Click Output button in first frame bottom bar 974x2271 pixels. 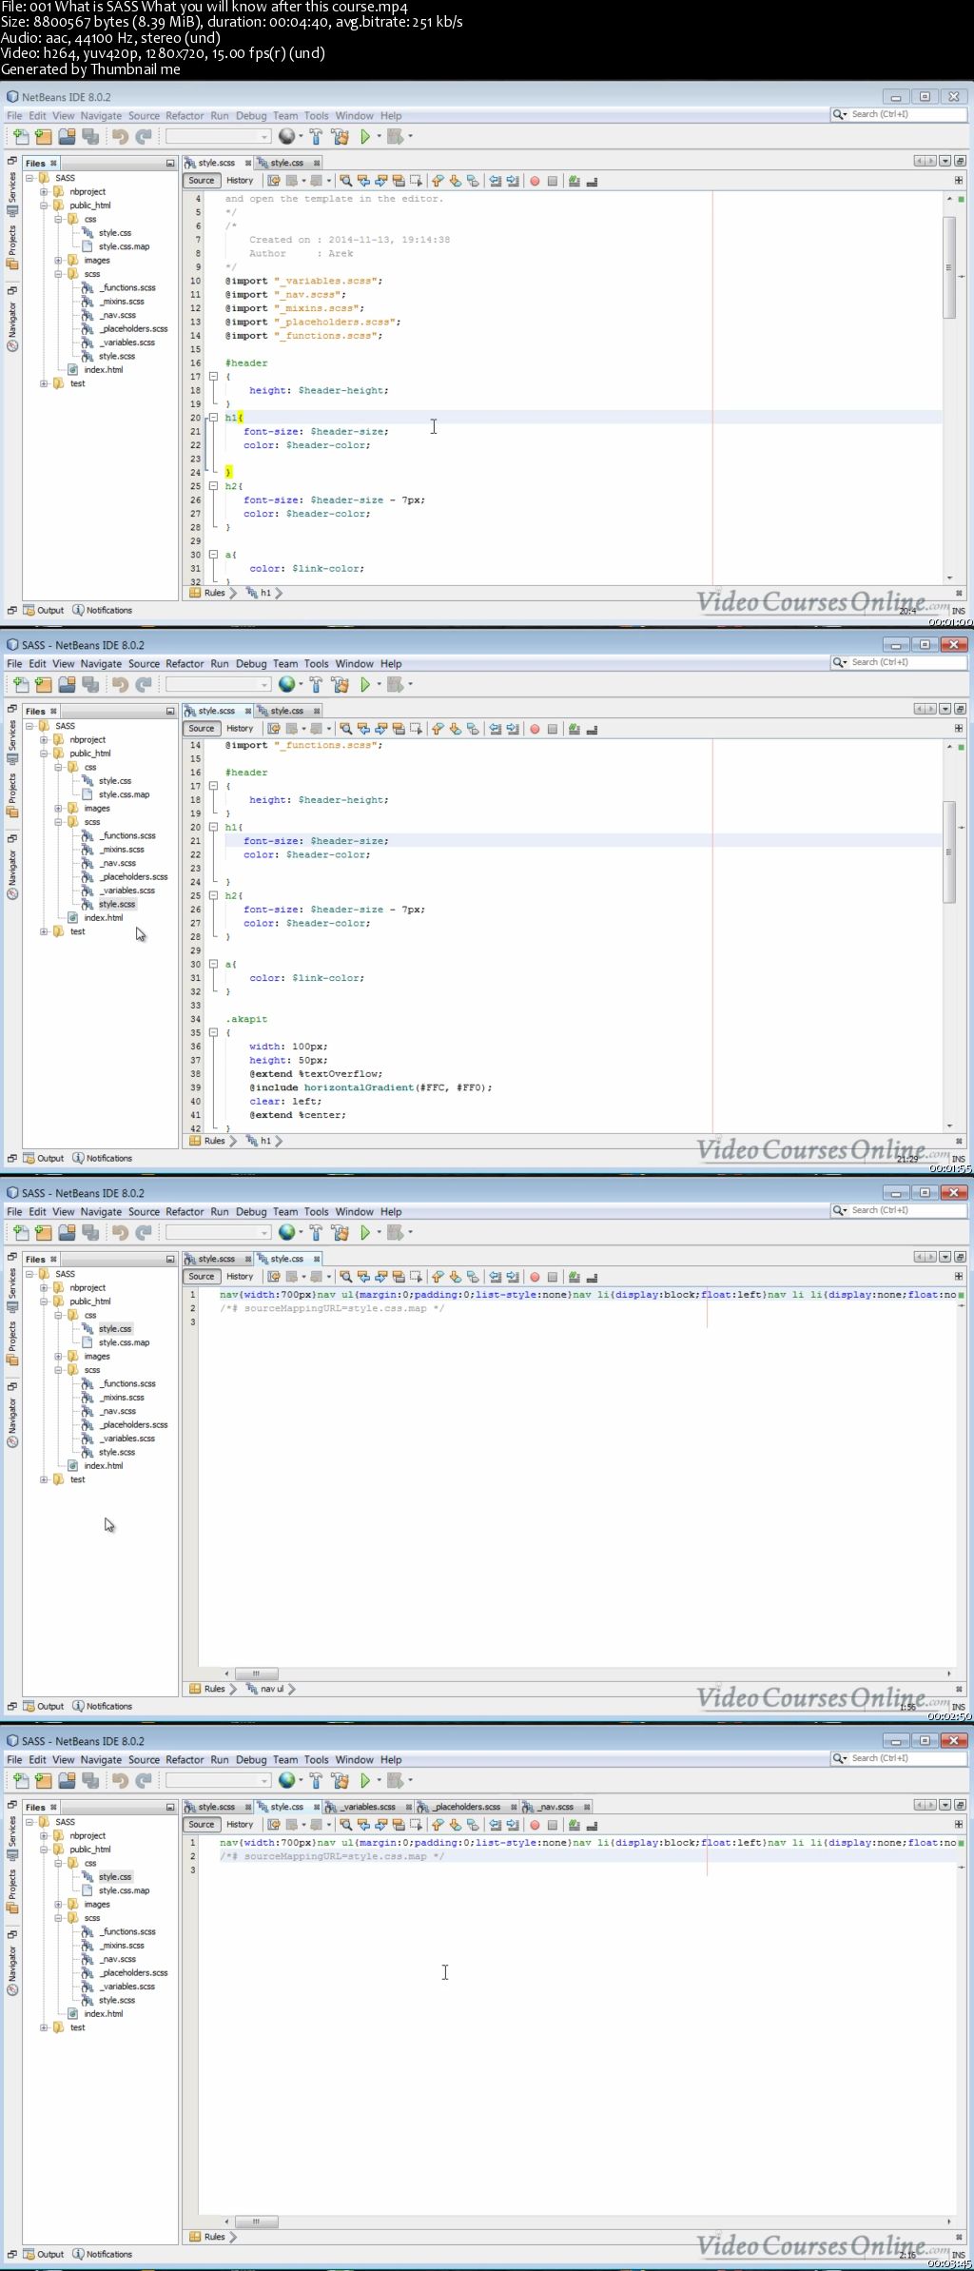(x=44, y=611)
